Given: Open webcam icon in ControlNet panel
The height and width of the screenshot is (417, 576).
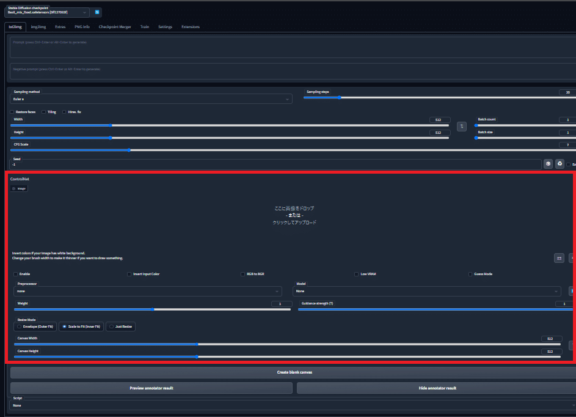Looking at the screenshot, I should click(x=559, y=258).
